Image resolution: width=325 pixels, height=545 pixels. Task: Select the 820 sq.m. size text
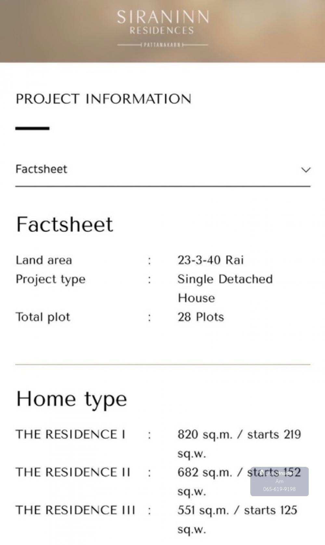point(205,435)
